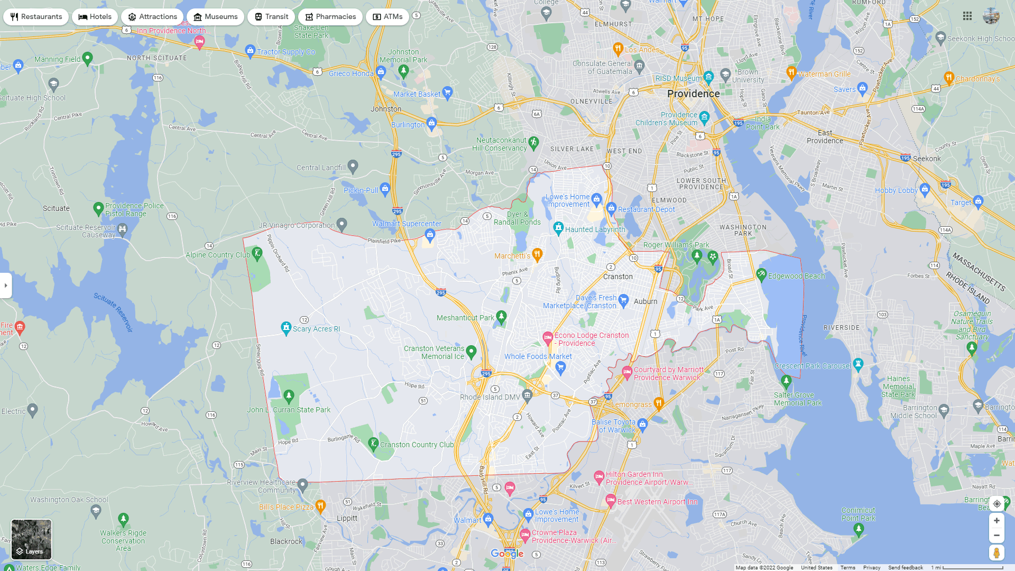Show your location button
The height and width of the screenshot is (571, 1015).
(x=996, y=504)
